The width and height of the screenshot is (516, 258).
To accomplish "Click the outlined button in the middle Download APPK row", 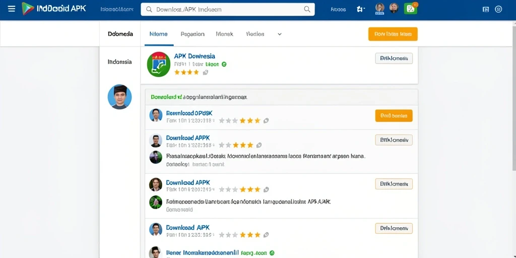I will [x=394, y=184].
